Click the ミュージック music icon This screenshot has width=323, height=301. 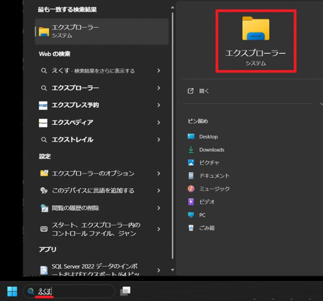191,188
